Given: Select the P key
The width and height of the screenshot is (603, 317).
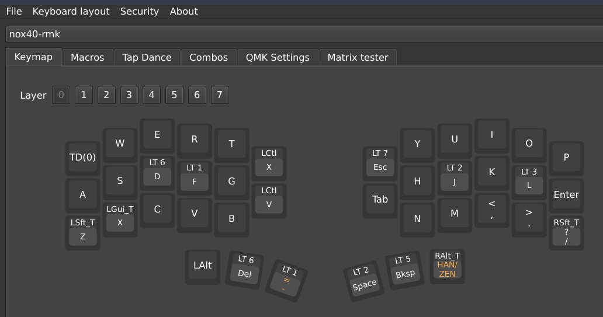Looking at the screenshot, I should [567, 158].
